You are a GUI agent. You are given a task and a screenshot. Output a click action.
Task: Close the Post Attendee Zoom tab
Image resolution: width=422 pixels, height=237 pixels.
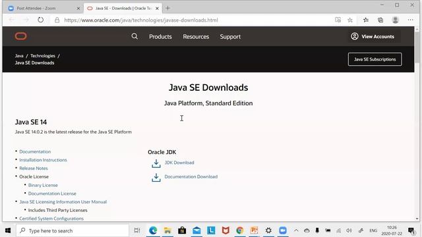point(78,9)
